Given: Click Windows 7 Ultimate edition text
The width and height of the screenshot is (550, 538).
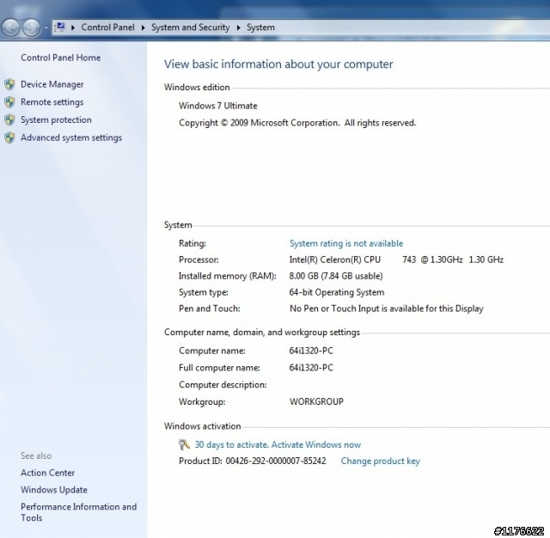Looking at the screenshot, I should click(218, 106).
